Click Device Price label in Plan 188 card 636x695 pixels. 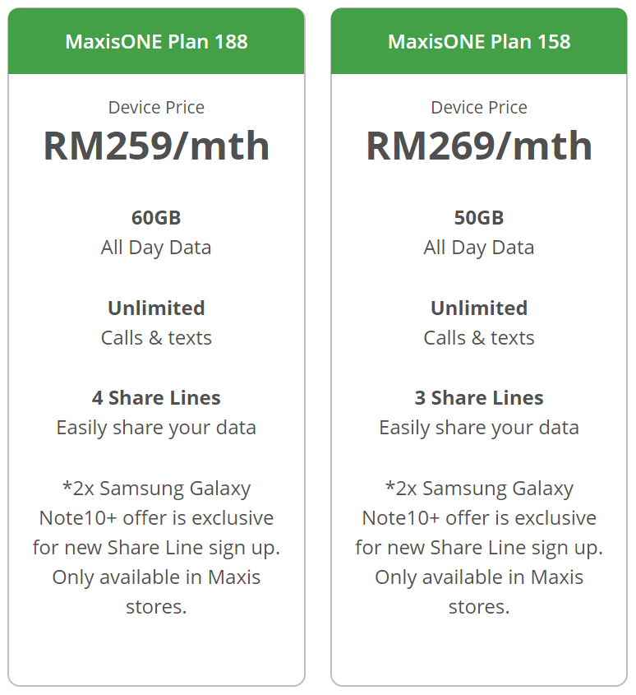pos(156,108)
